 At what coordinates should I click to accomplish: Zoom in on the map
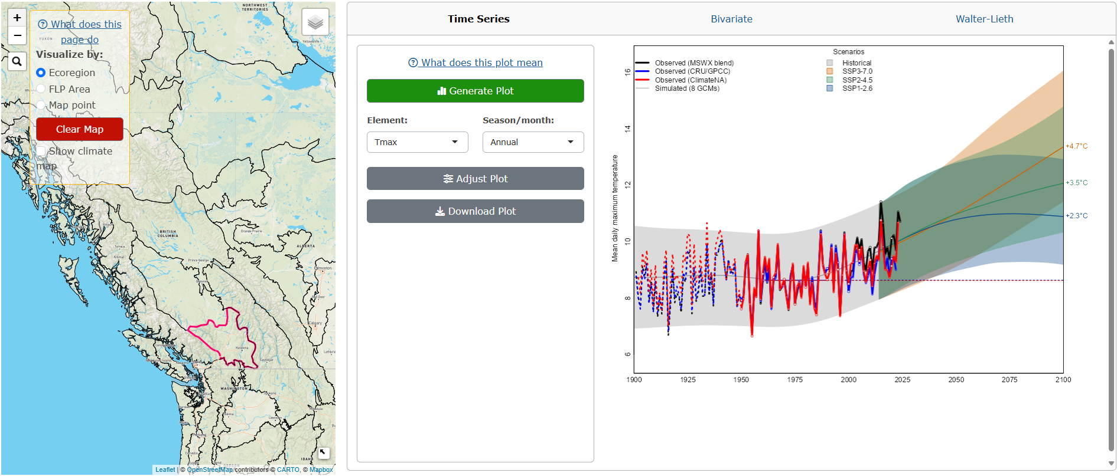(x=17, y=18)
